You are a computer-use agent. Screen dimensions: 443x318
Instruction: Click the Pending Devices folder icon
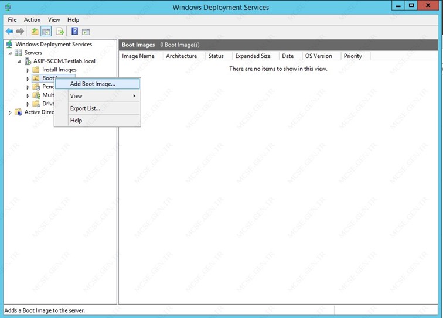36,87
